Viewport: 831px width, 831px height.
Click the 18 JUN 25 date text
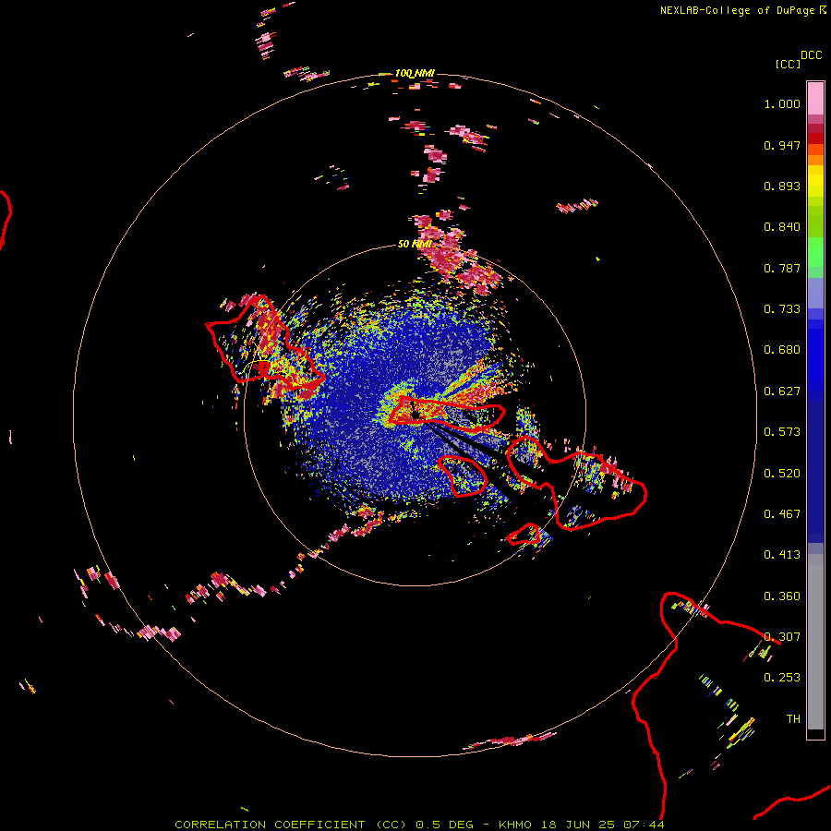click(578, 825)
